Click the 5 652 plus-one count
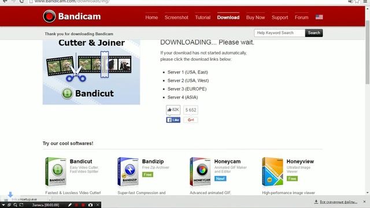 [x=191, y=110]
